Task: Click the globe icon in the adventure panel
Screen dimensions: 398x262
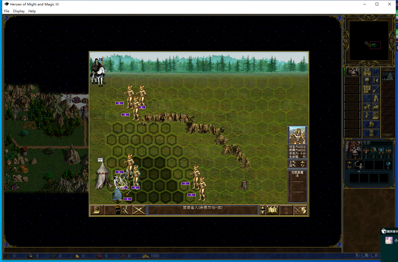Action: [x=367, y=81]
